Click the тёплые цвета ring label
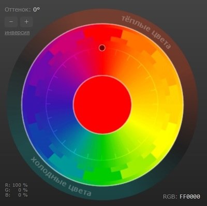Screen dimensions: 207x206 click(x=146, y=32)
